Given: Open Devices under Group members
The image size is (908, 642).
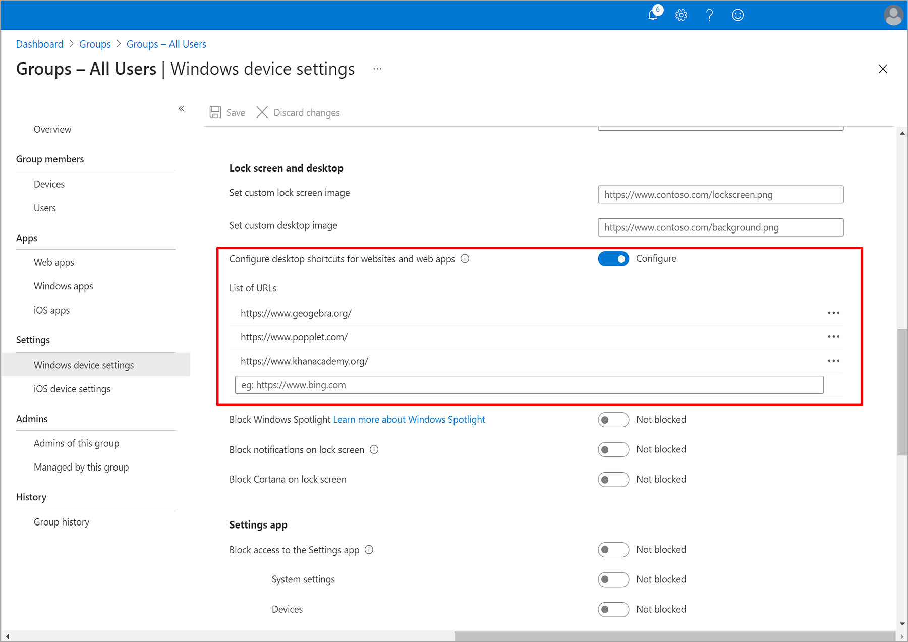Looking at the screenshot, I should click(x=49, y=184).
